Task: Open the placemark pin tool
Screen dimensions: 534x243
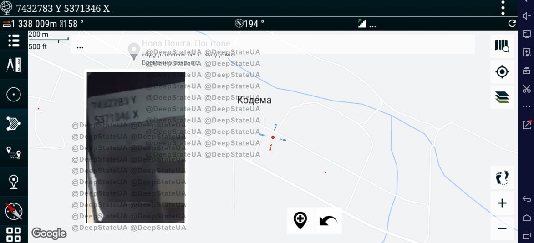Action: (x=14, y=182)
